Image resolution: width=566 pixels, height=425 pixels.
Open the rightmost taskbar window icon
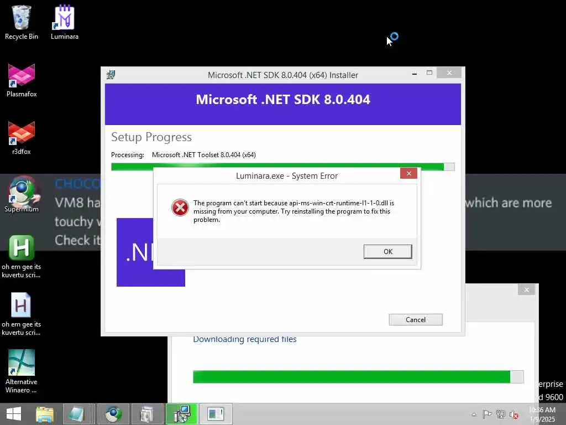click(x=216, y=414)
